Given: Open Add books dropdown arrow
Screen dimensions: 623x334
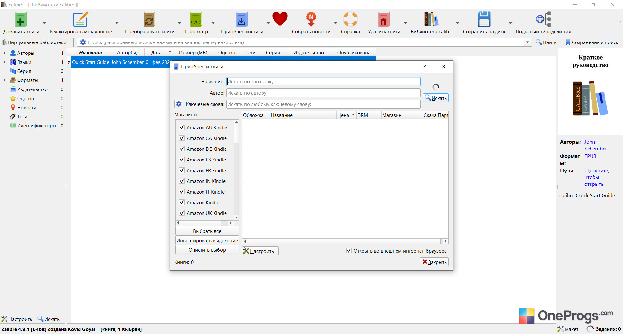Looking at the screenshot, I should pos(44,23).
